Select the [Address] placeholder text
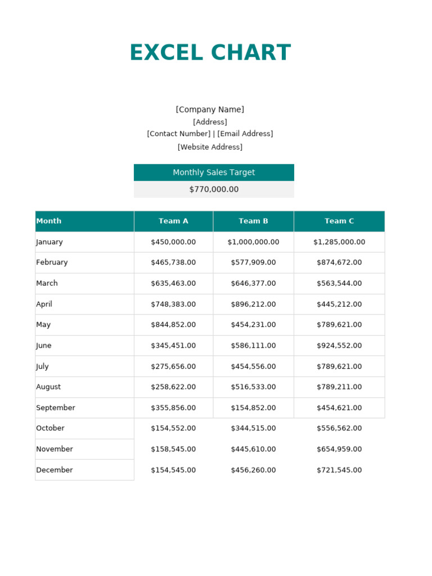The width and height of the screenshot is (432, 576). pos(210,121)
